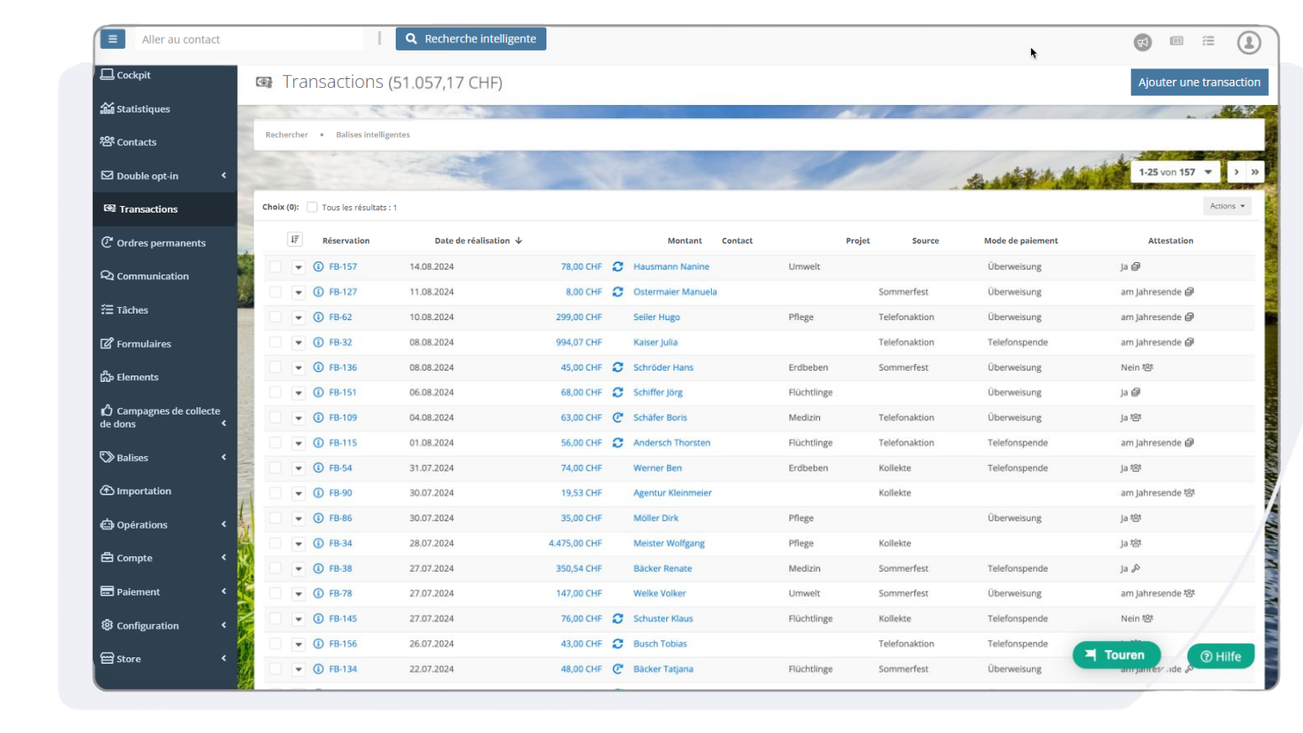Open Transactions in the sidebar menu
This screenshot has height=733, width=1303.
coord(150,208)
